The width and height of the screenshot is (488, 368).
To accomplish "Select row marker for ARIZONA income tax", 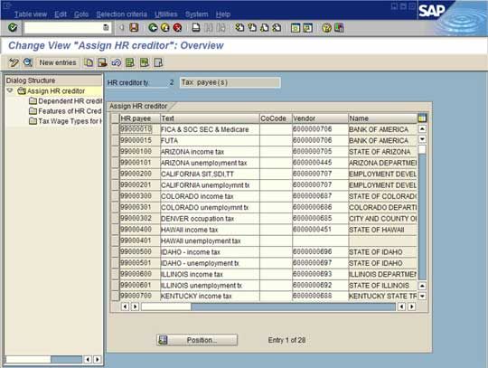I will click(x=115, y=152).
